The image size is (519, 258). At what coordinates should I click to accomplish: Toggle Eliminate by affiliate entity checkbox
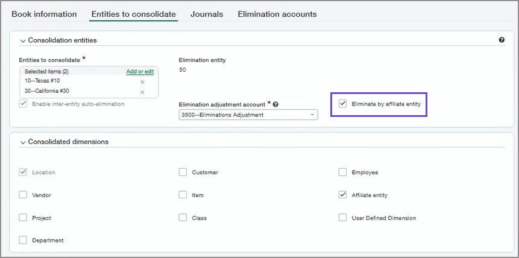pyautogui.click(x=343, y=104)
